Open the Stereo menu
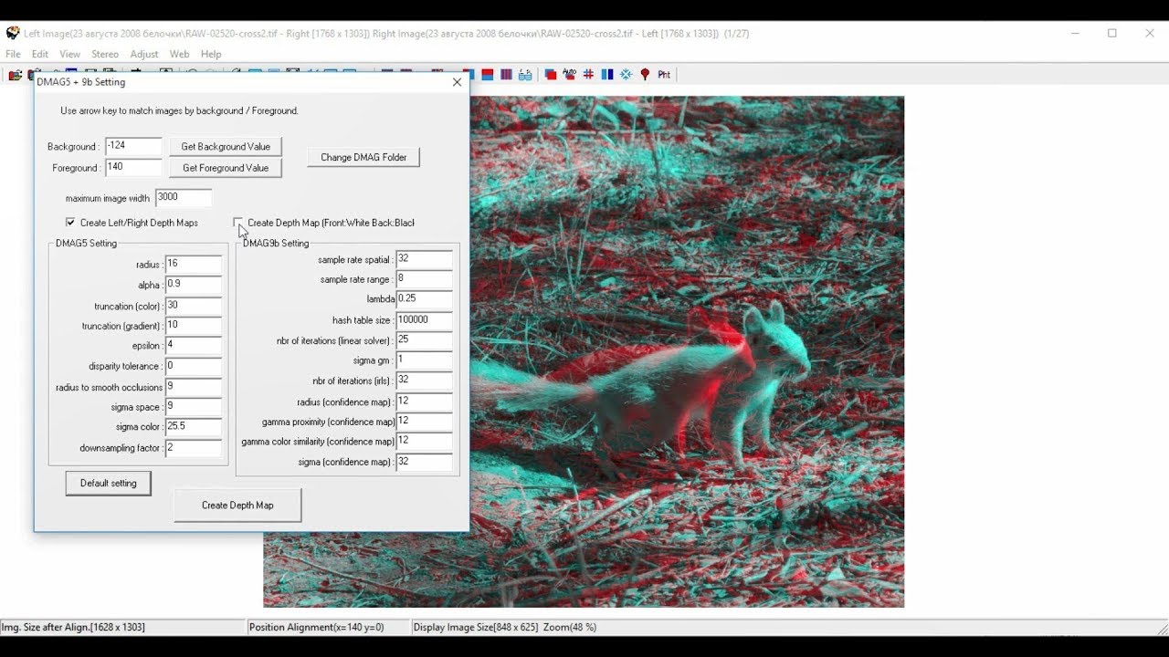Viewport: 1169px width, 657px height. (105, 54)
